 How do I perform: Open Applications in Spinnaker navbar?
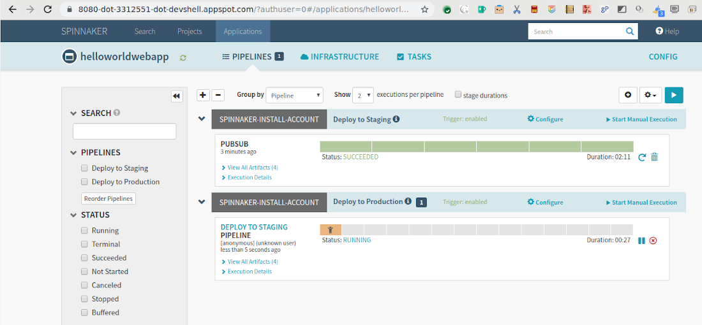(243, 31)
